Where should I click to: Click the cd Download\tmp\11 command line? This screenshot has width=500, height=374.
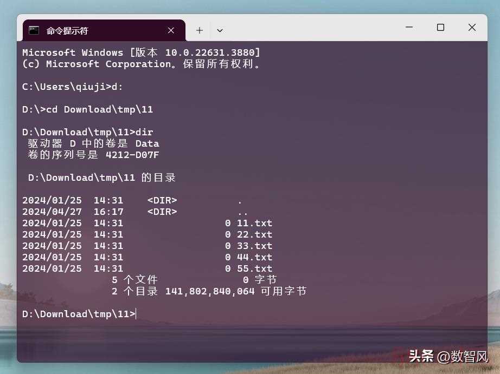(88, 109)
